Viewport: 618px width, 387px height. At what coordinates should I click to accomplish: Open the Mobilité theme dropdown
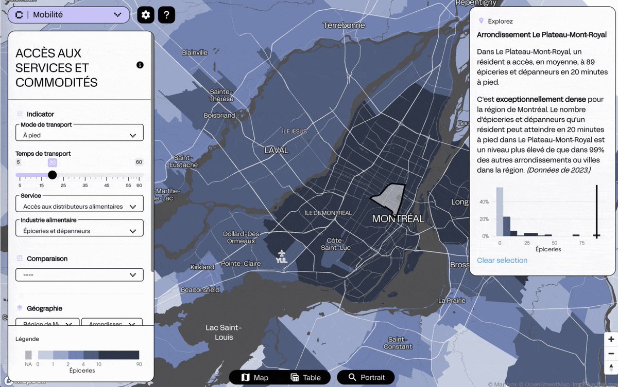(68, 15)
